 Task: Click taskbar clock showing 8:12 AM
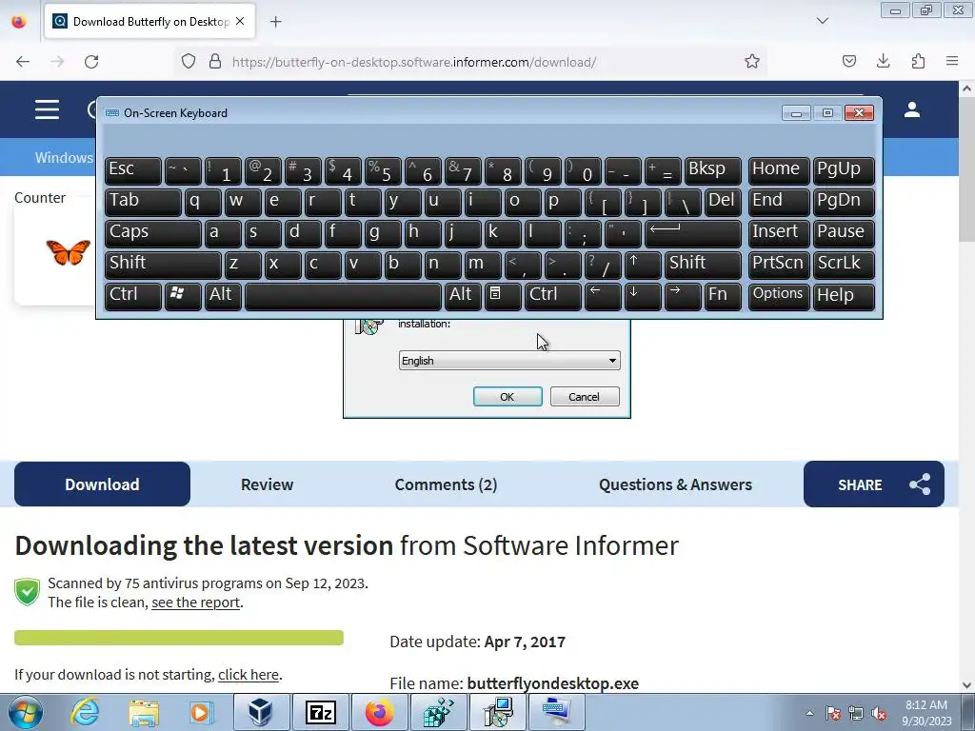926,712
